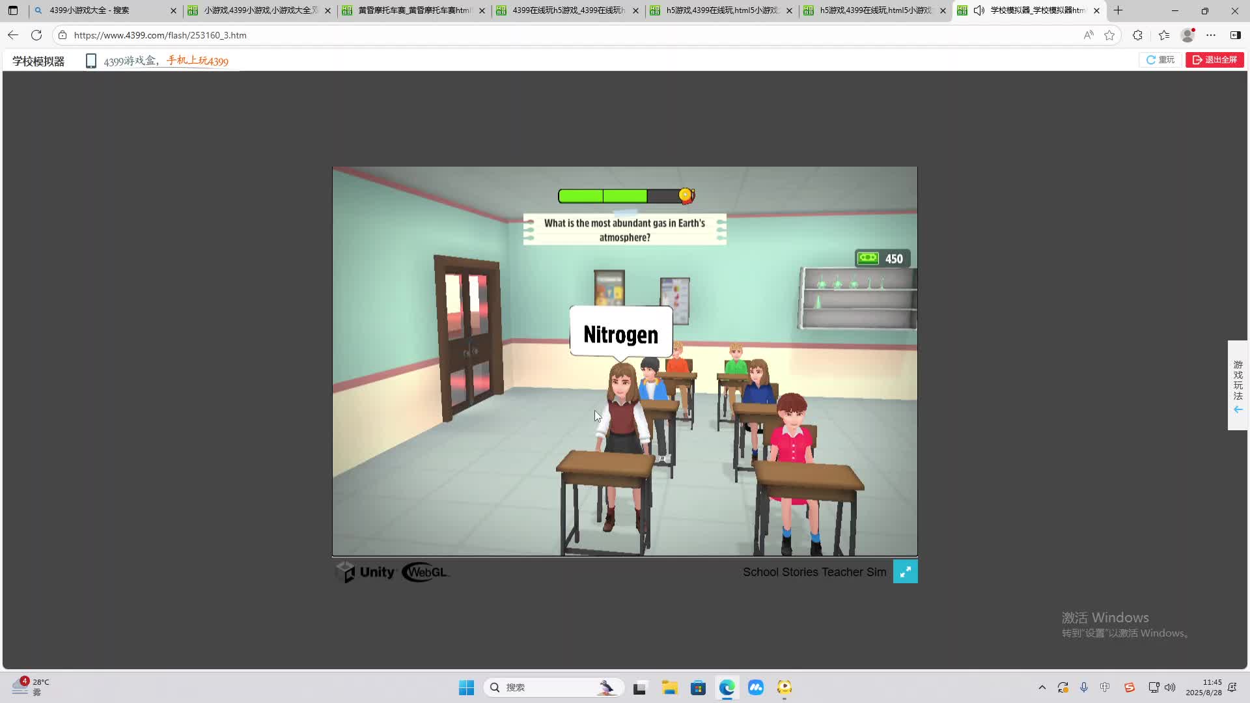Click the page refresh icon
The image size is (1250, 703).
point(36,35)
